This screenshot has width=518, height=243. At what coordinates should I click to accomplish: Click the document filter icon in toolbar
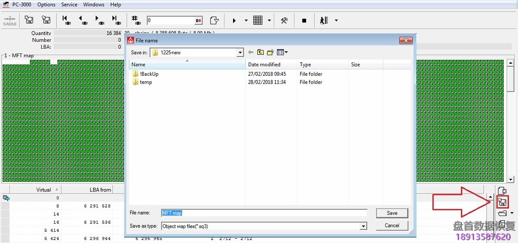pyautogui.click(x=215, y=20)
